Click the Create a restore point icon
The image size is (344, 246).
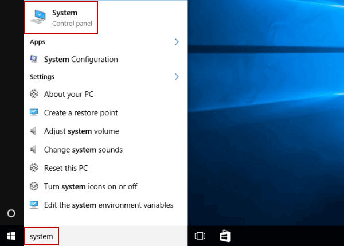(34, 113)
